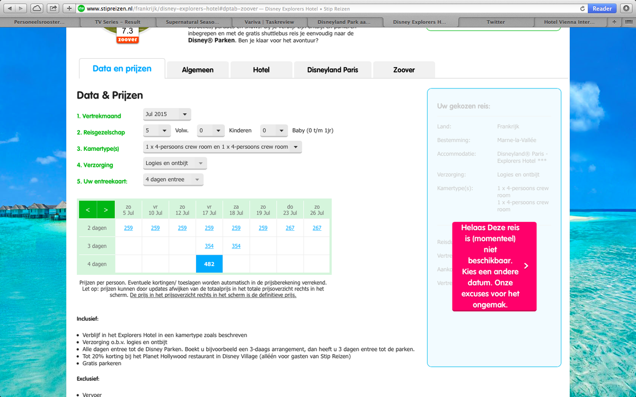Image resolution: width=636 pixels, height=397 pixels.
Task: Click next dates green arrow in price table
Action: (106, 210)
